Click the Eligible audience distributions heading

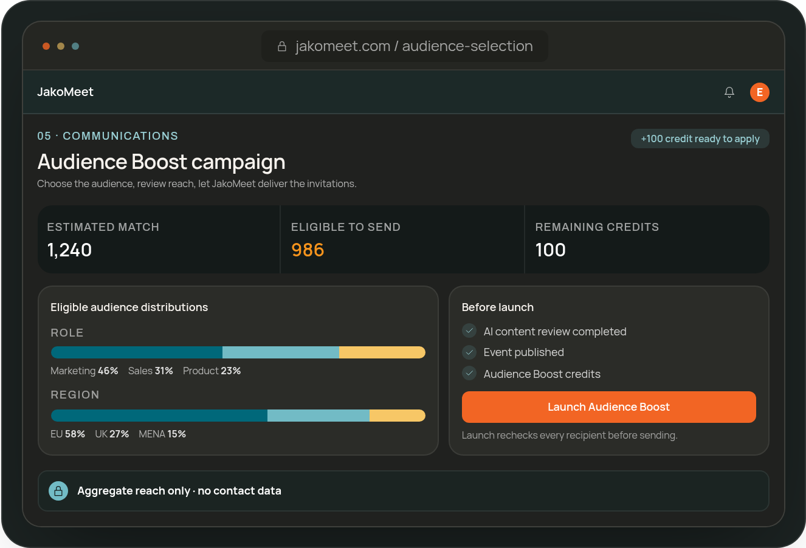[x=129, y=307]
